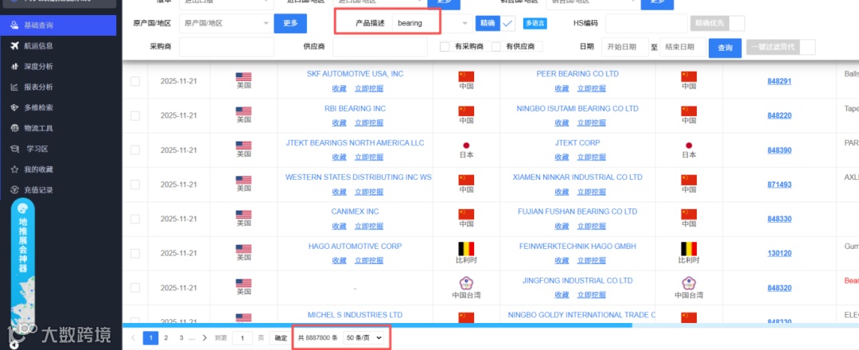The width and height of the screenshot is (859, 350).
Task: Open 我的收藏 star item in sidebar
Action: click(58, 169)
